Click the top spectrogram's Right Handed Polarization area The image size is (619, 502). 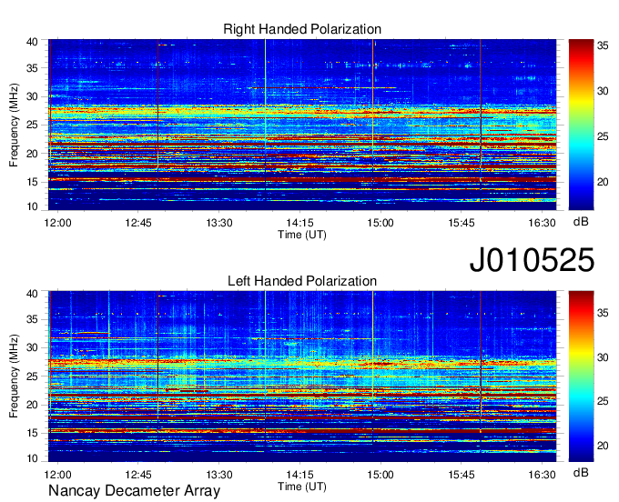point(302,125)
